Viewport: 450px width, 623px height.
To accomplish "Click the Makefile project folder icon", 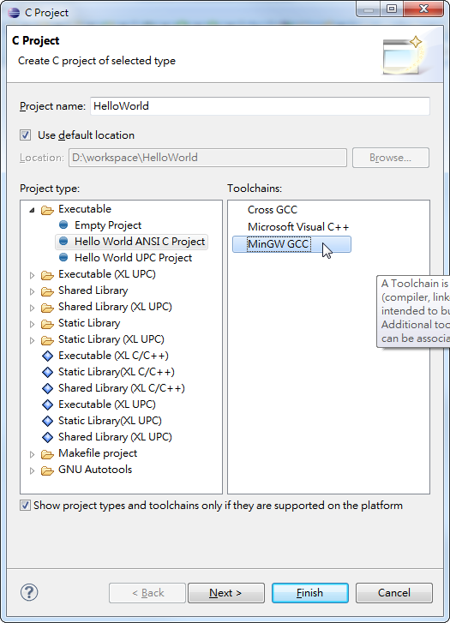I will (47, 453).
